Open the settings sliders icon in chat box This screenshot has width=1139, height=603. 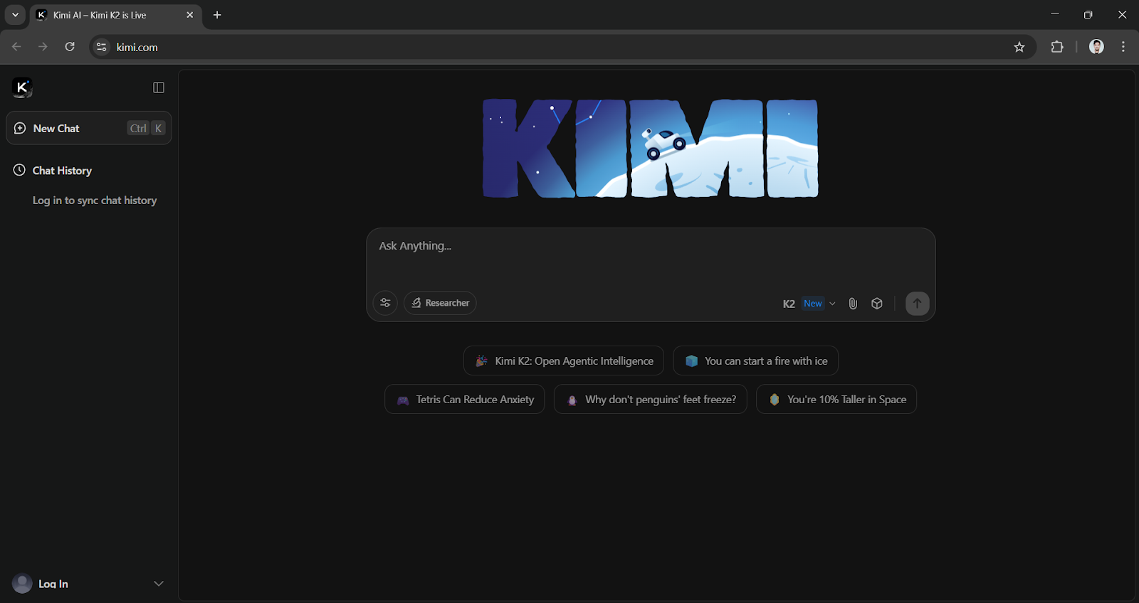(x=385, y=303)
